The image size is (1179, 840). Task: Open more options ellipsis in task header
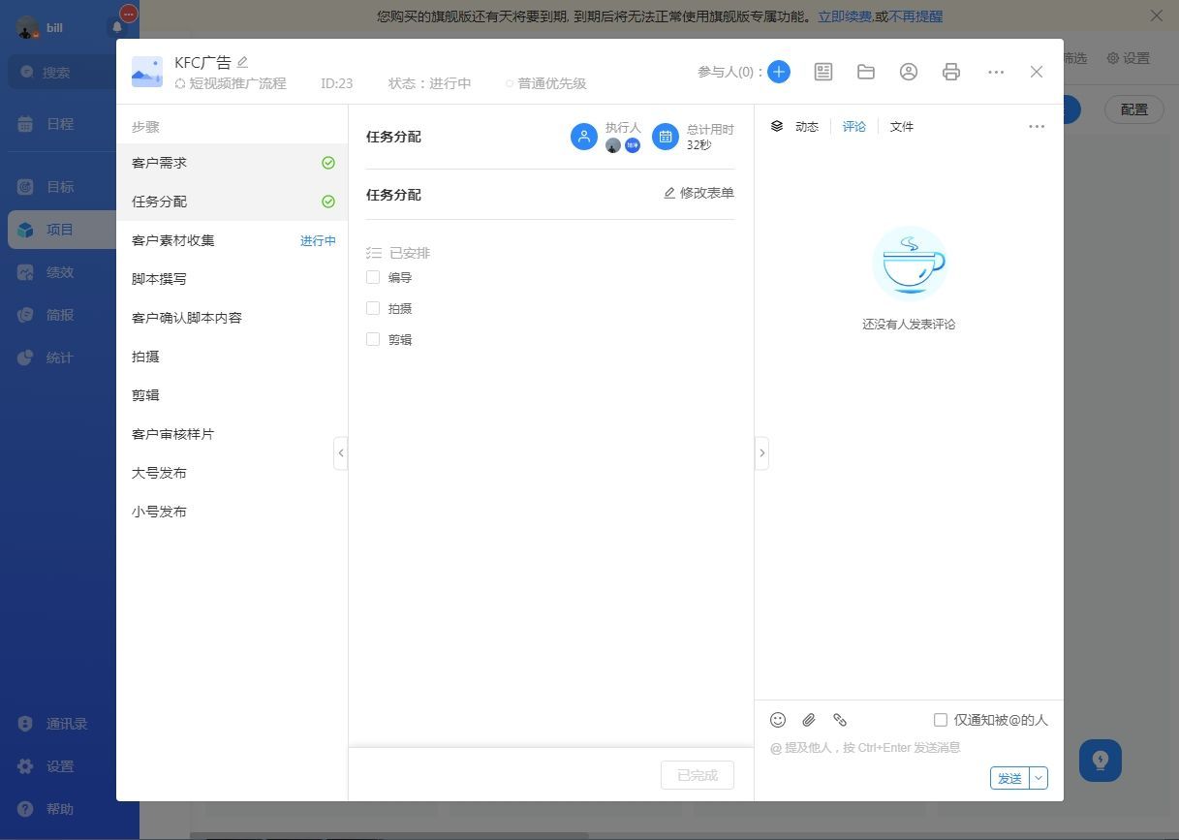click(996, 72)
